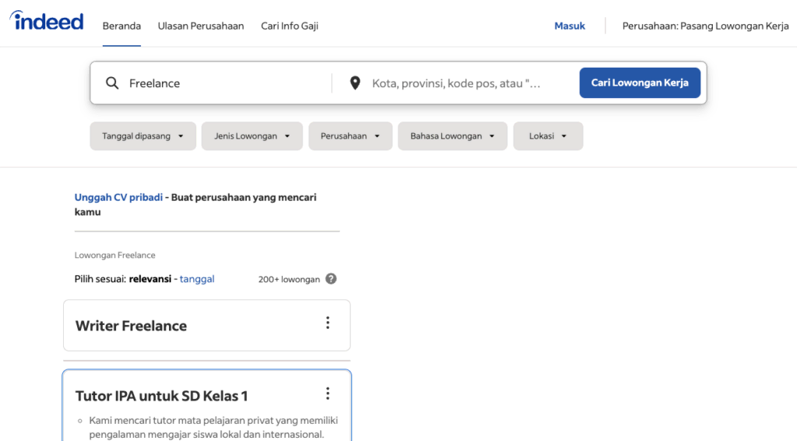This screenshot has width=797, height=441.
Task: Expand the Lokasi filter dropdown
Action: click(x=547, y=136)
